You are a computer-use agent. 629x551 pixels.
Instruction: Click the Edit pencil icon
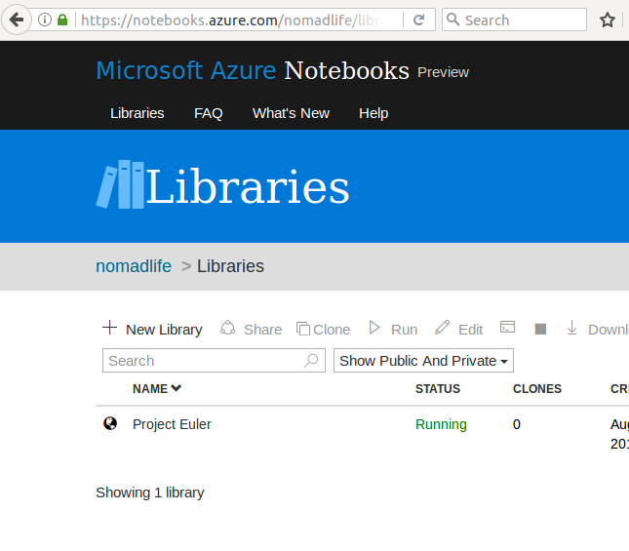(x=442, y=328)
